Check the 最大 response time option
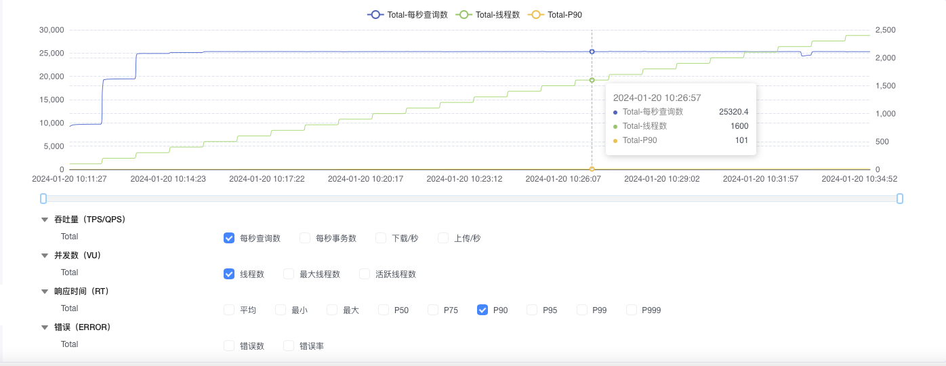Screen dimensions: 946x366 (332, 310)
